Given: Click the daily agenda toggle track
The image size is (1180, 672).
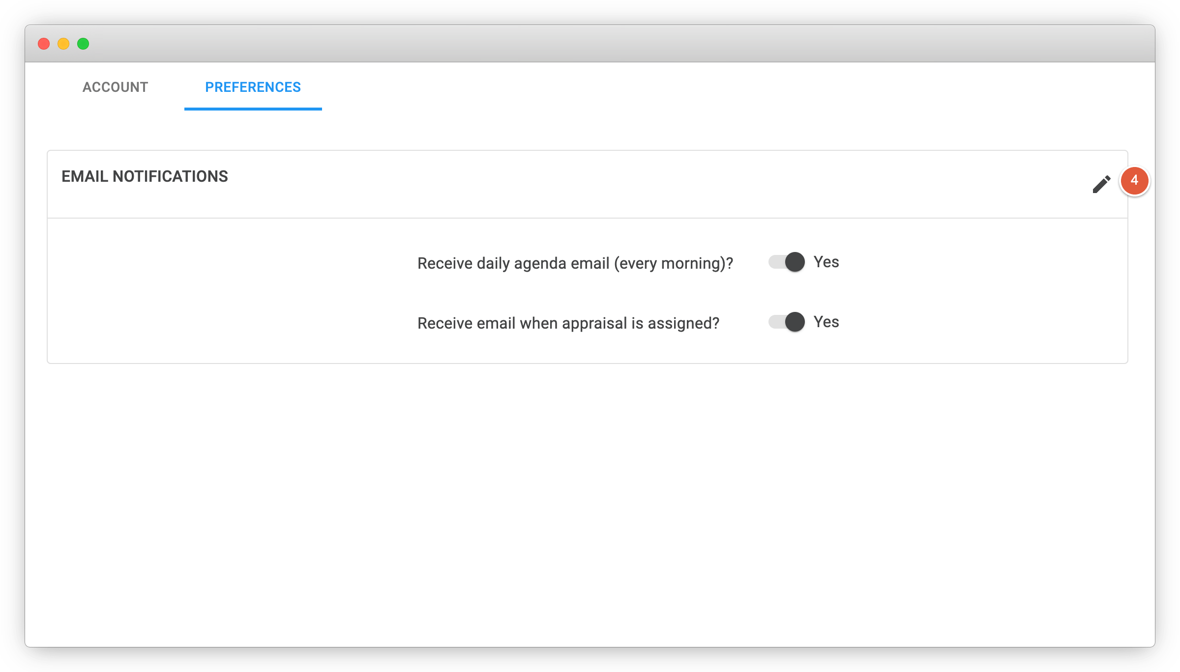Looking at the screenshot, I should tap(779, 262).
